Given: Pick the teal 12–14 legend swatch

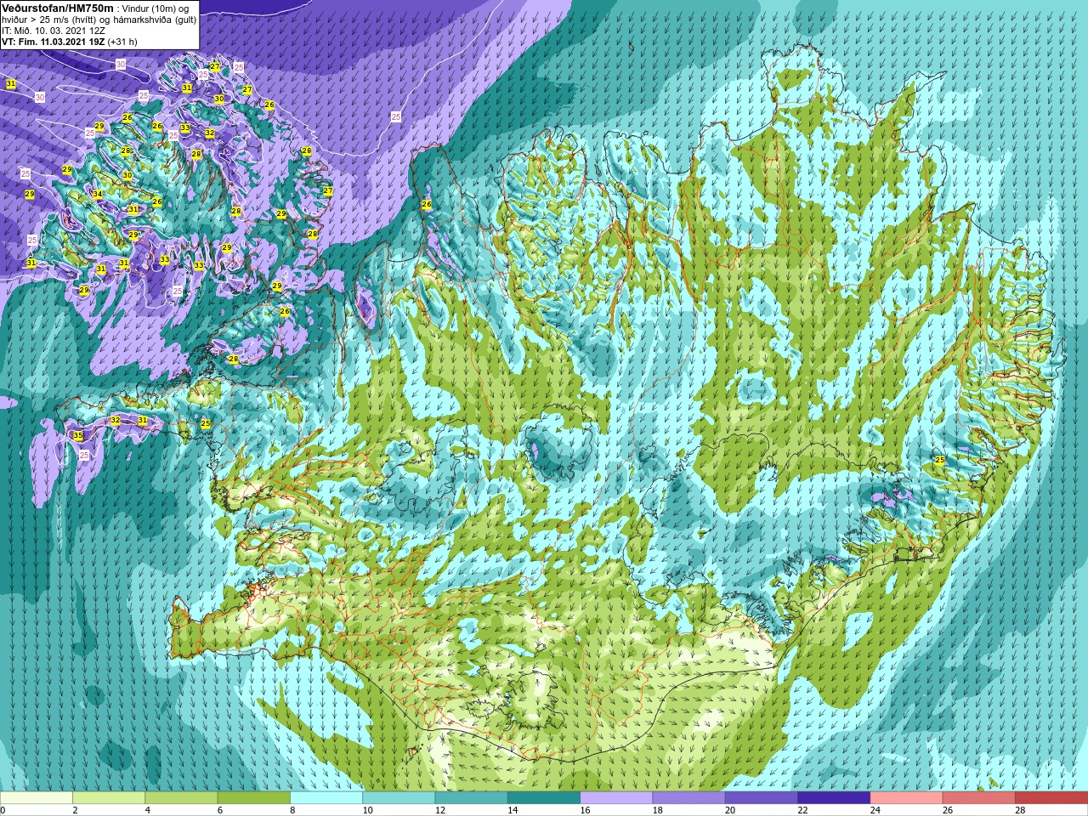Looking at the screenshot, I should tap(471, 798).
